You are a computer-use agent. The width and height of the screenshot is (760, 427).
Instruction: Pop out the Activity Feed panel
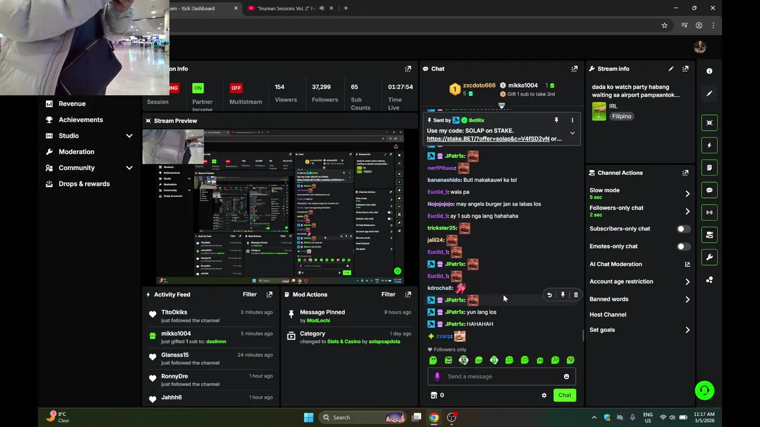pyautogui.click(x=270, y=294)
